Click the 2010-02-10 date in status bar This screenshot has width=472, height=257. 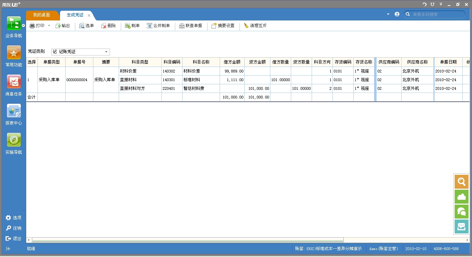pyautogui.click(x=416, y=249)
